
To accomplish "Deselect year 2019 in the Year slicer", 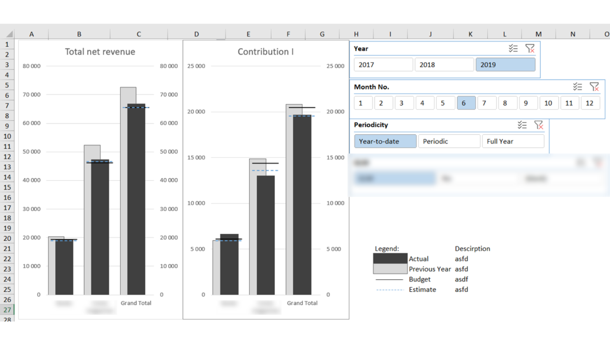I will [505, 65].
